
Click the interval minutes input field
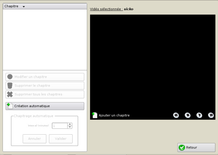(x=60, y=126)
